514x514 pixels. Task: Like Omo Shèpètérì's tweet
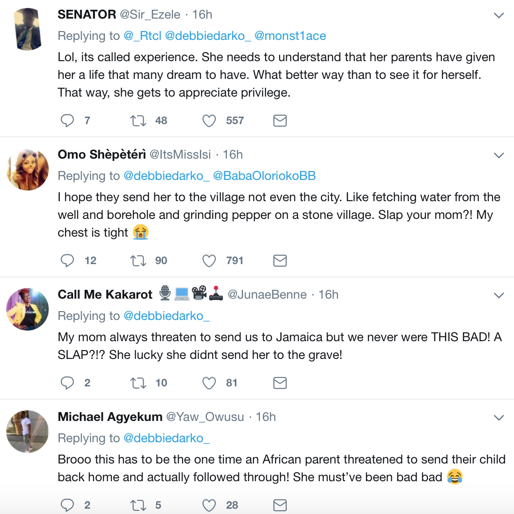pyautogui.click(x=209, y=261)
